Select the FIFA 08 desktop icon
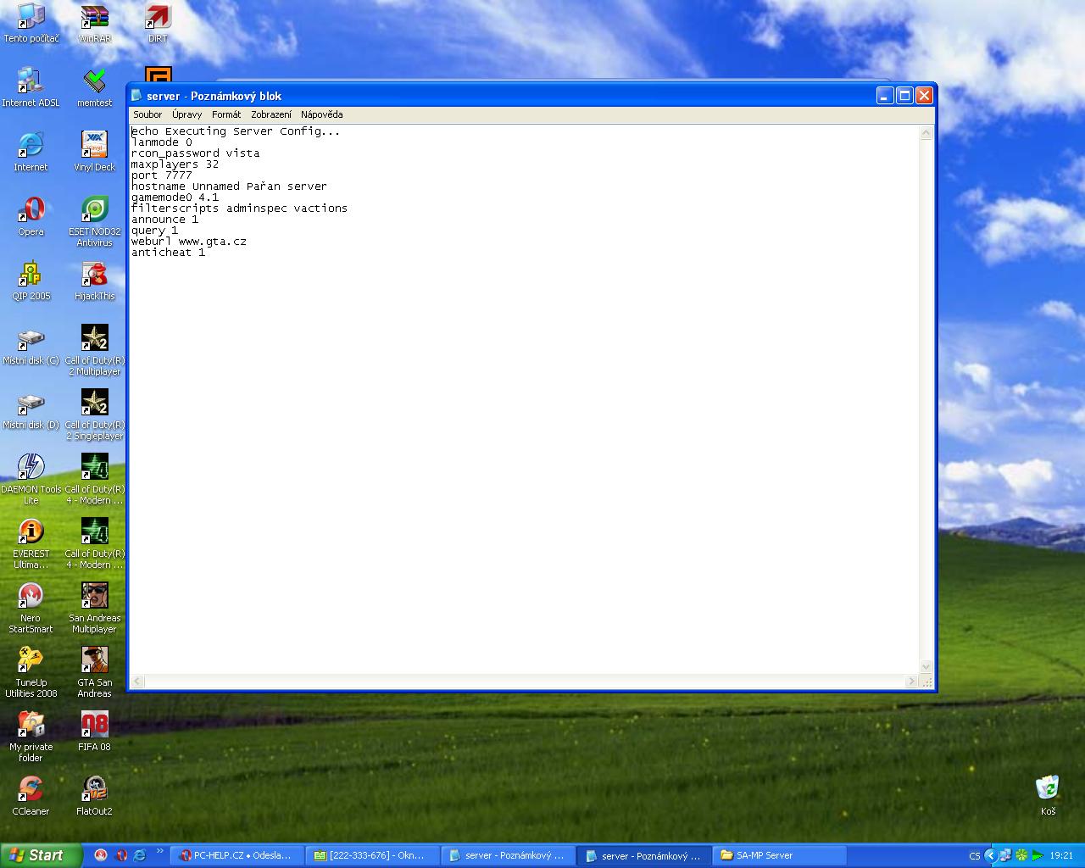Viewport: 1085px width, 868px height. [94, 732]
